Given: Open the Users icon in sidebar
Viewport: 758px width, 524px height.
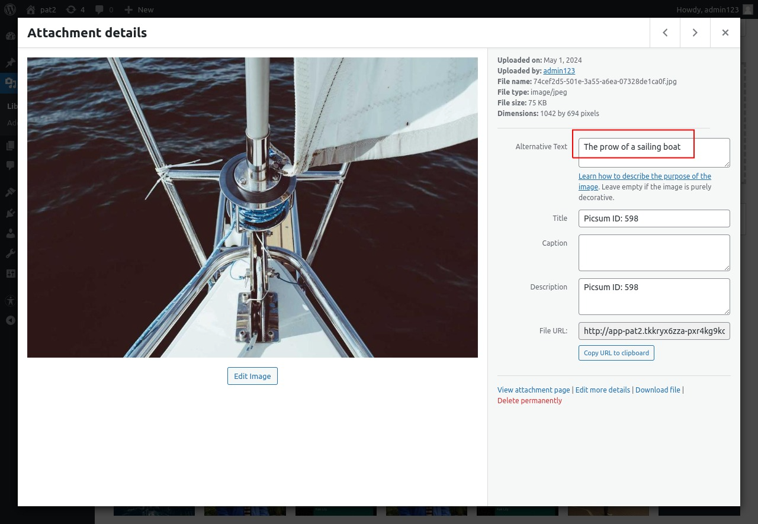Looking at the screenshot, I should pos(10,233).
